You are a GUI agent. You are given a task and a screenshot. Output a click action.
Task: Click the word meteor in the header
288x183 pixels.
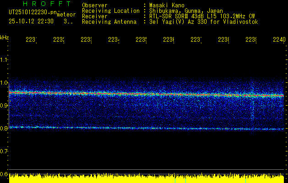[x=66, y=15]
